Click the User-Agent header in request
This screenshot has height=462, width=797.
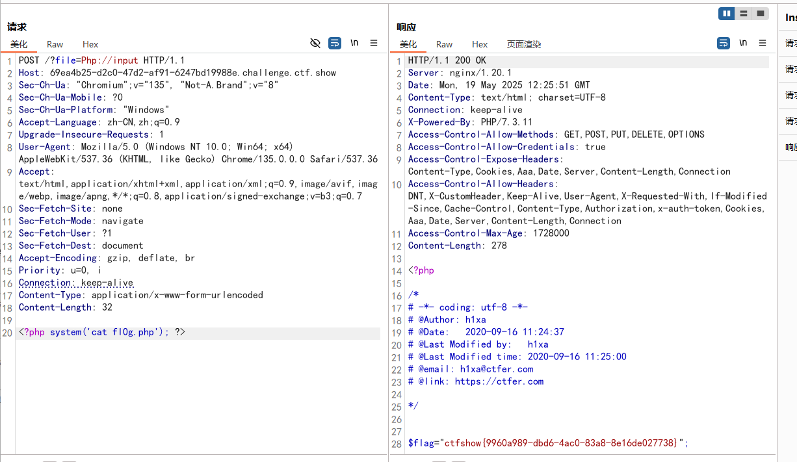[198, 153]
